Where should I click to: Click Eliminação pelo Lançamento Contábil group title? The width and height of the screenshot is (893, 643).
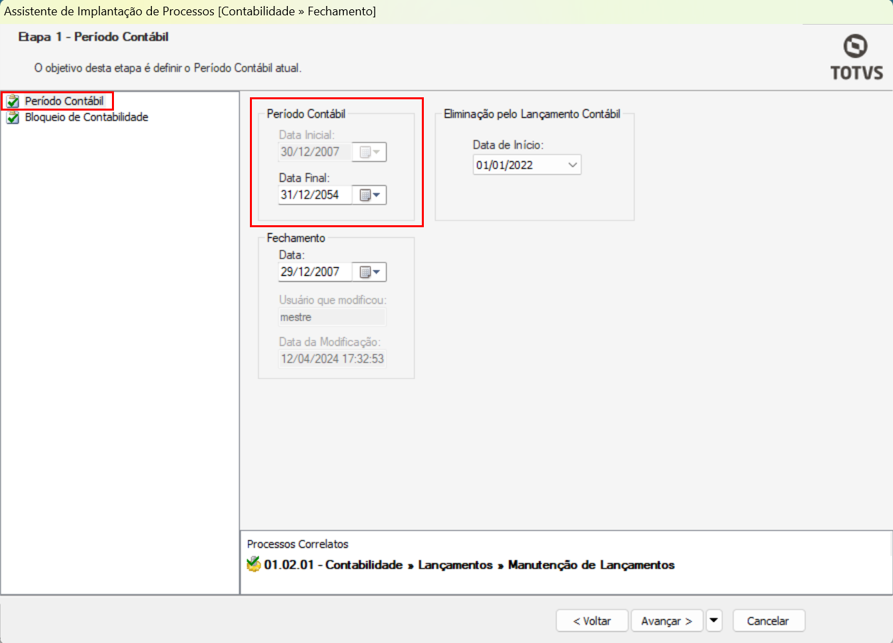pyautogui.click(x=532, y=114)
